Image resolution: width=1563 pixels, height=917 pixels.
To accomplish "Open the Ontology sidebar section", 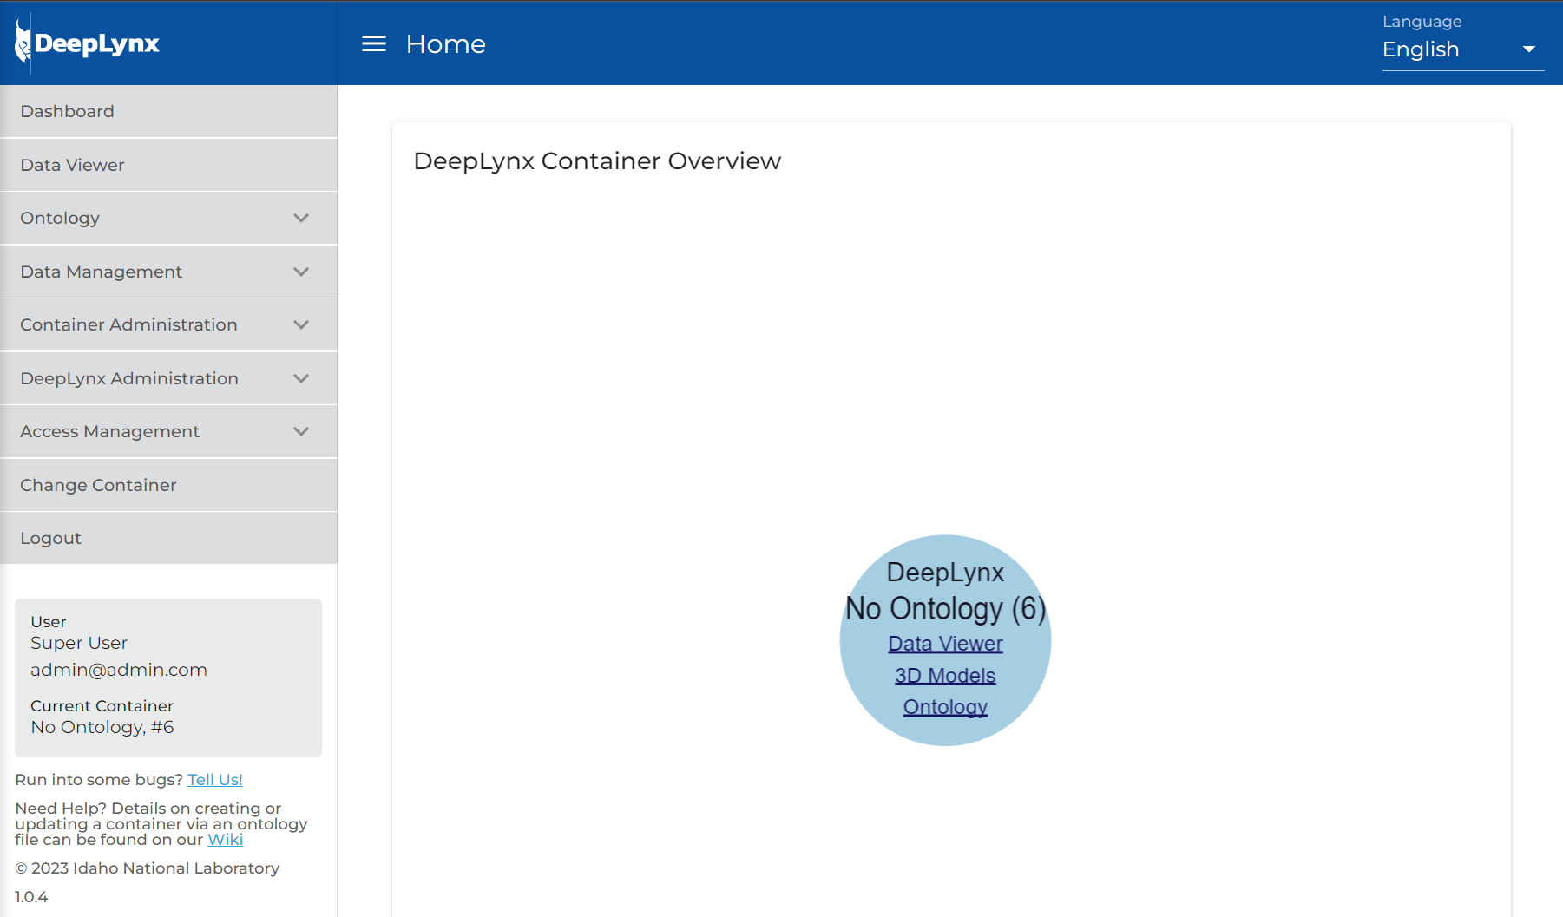I will coord(168,218).
